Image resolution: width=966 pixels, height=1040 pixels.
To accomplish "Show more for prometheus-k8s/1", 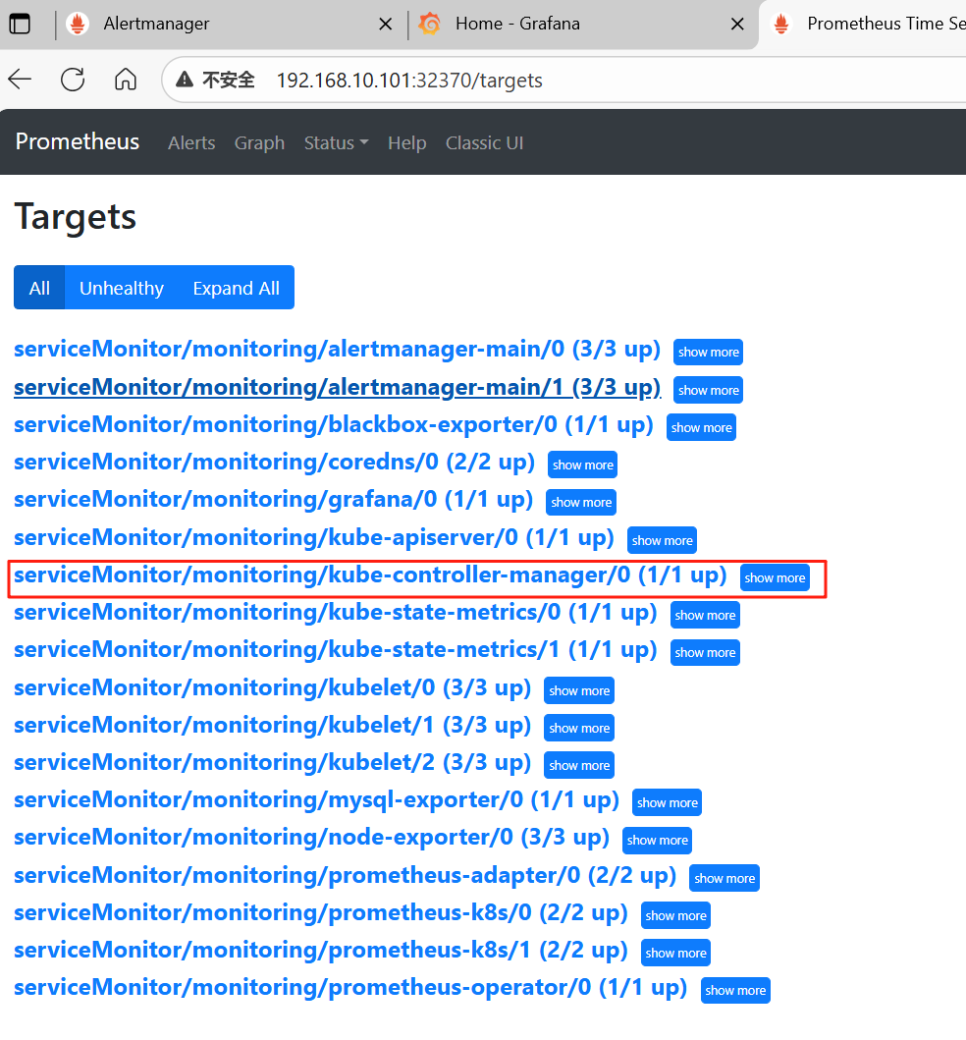I will point(675,954).
